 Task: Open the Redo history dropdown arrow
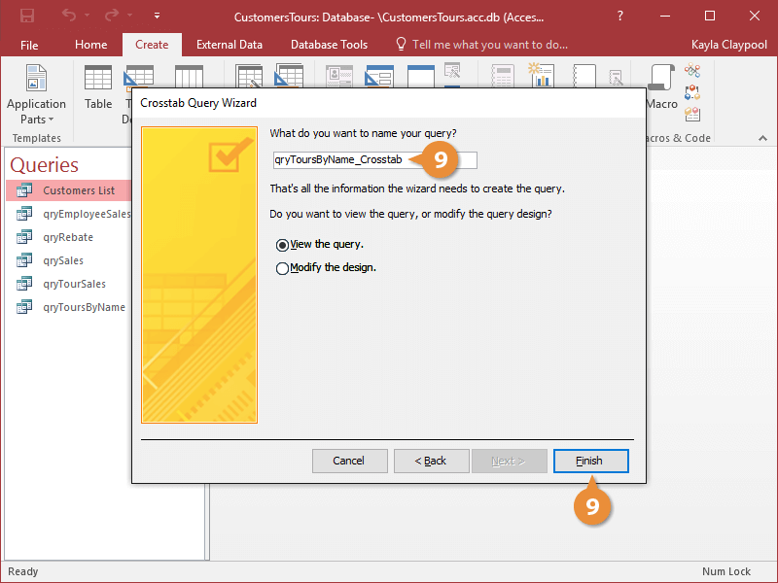[129, 16]
